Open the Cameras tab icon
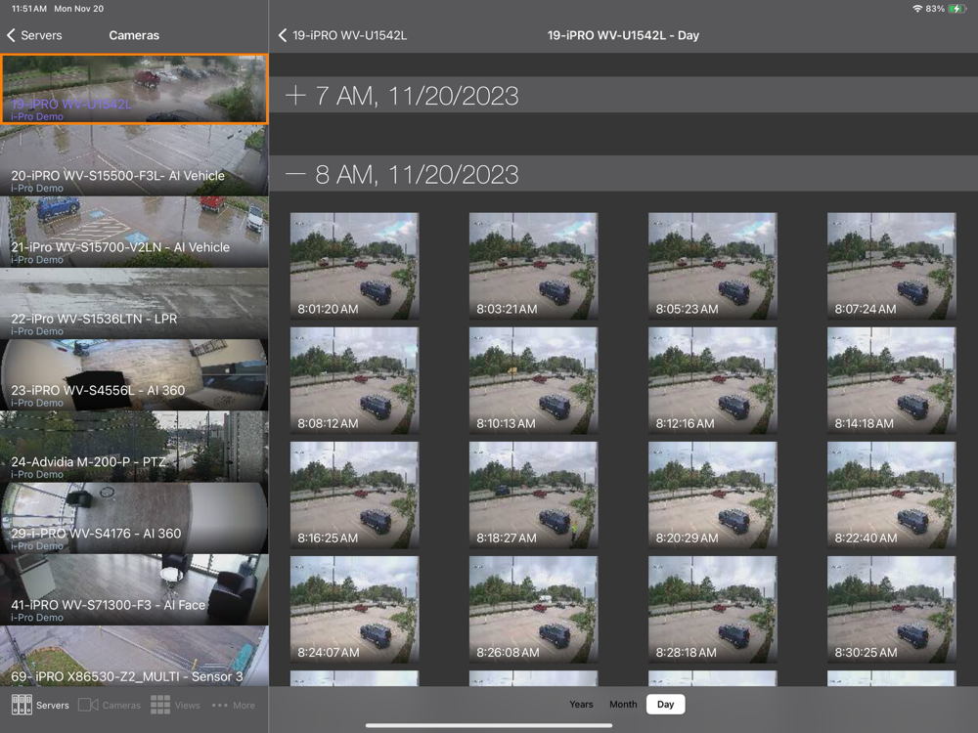The height and width of the screenshot is (733, 978). [x=88, y=705]
